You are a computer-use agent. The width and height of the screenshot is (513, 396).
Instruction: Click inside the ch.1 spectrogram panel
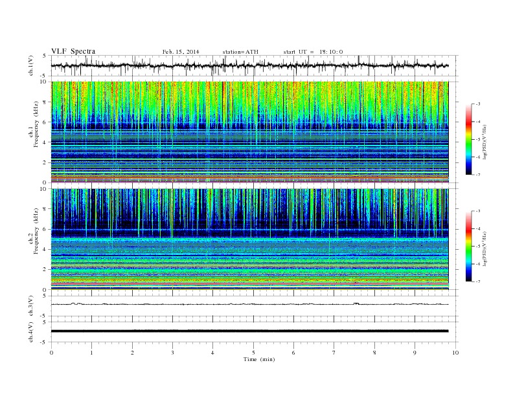[x=250, y=132]
